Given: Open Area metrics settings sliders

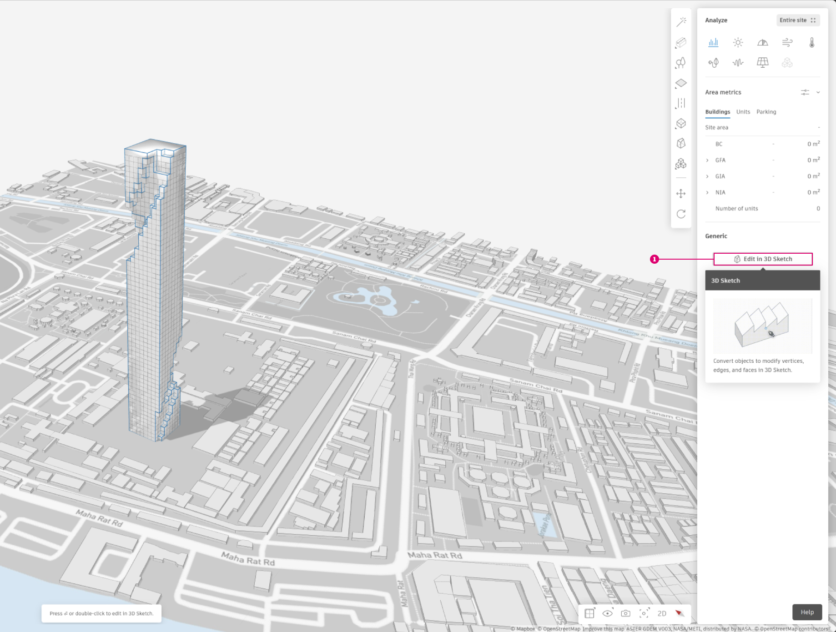Looking at the screenshot, I should 805,92.
